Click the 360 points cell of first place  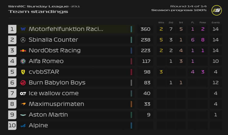pyautogui.click(x=145, y=29)
